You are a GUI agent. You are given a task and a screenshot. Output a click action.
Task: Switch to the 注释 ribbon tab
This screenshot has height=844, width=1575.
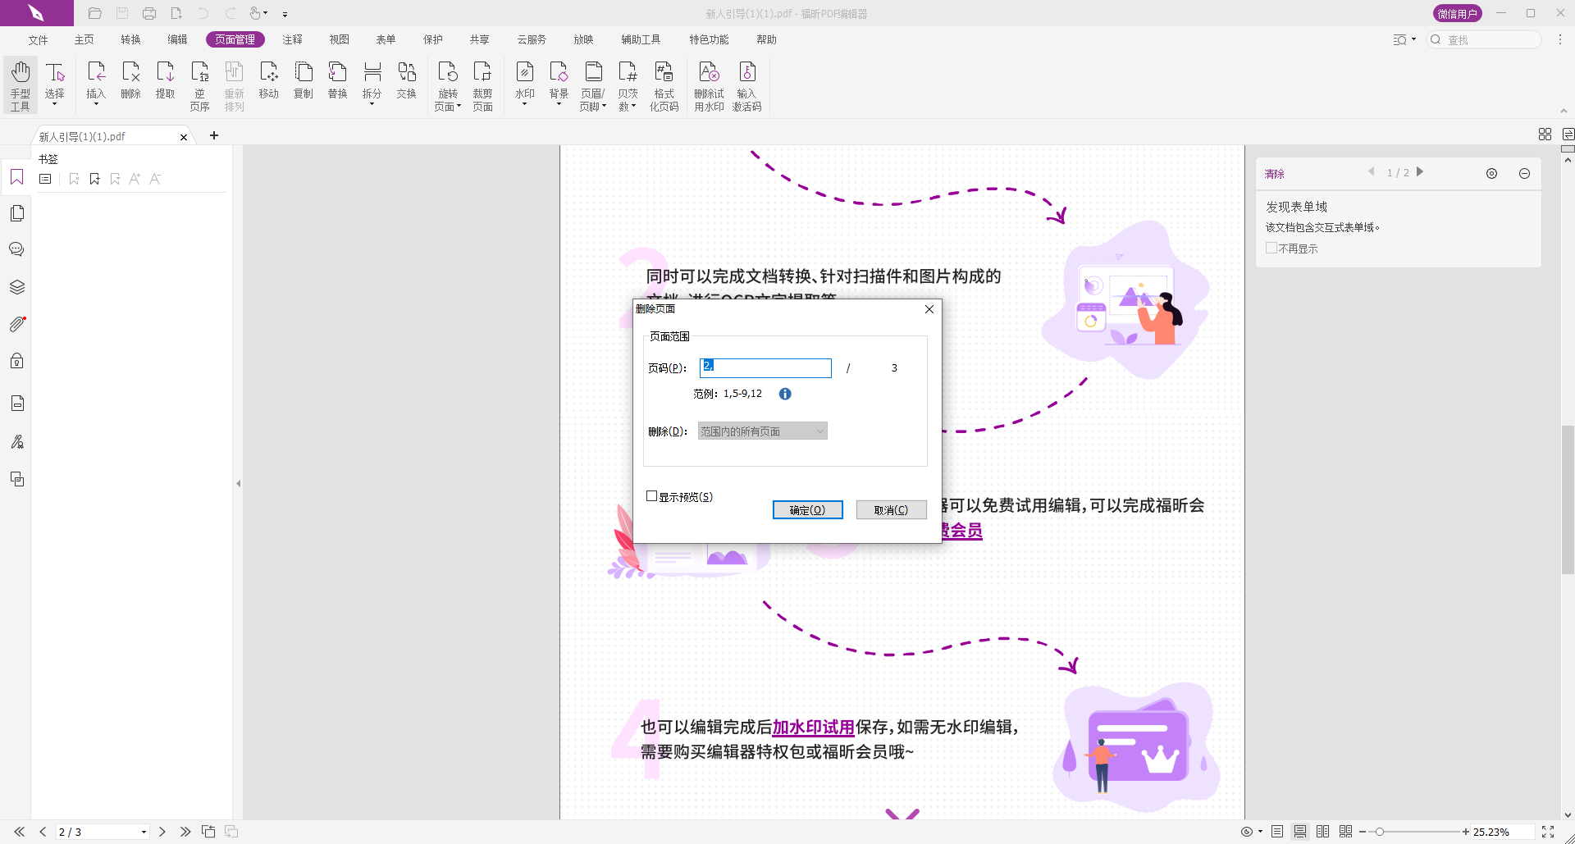click(293, 39)
